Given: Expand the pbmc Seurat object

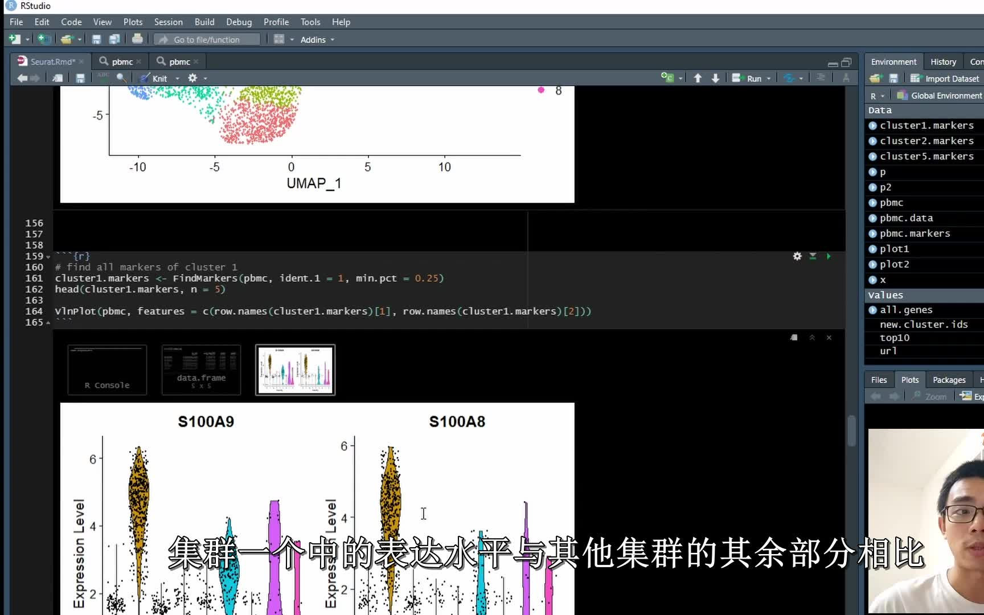Looking at the screenshot, I should click(x=872, y=203).
